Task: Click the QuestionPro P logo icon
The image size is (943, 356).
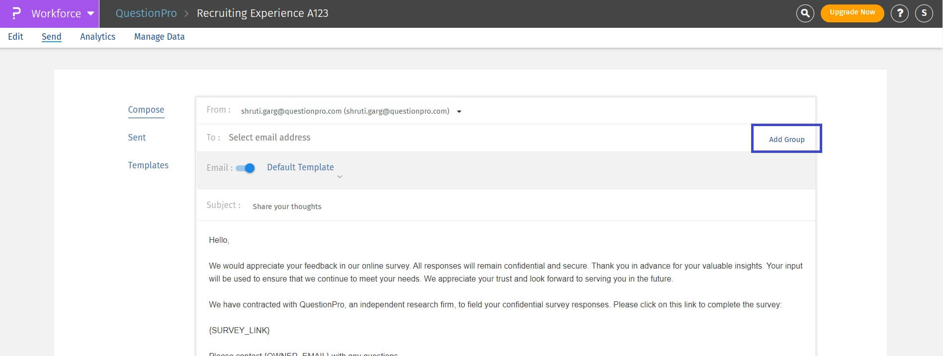Action: click(16, 13)
